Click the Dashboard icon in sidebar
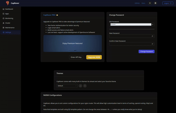The image size is (176, 113). [x=4, y=9]
